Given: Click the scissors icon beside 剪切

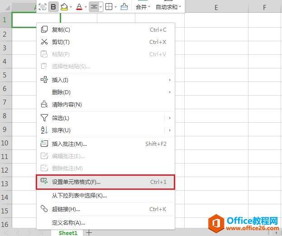Looking at the screenshot, I should [x=44, y=42].
